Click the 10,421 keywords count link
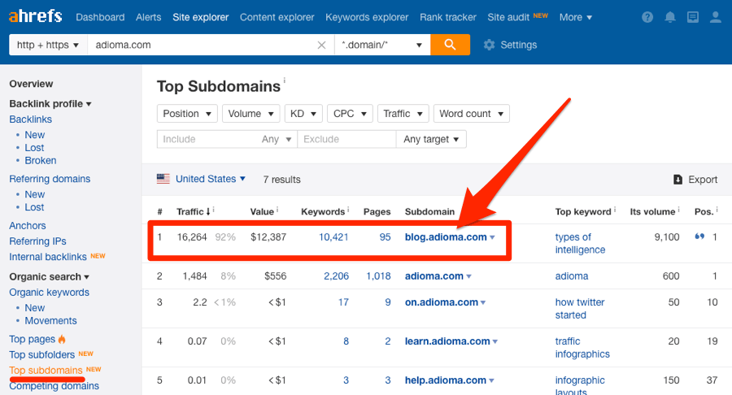Viewport: 732px width, 395px height. tap(333, 237)
